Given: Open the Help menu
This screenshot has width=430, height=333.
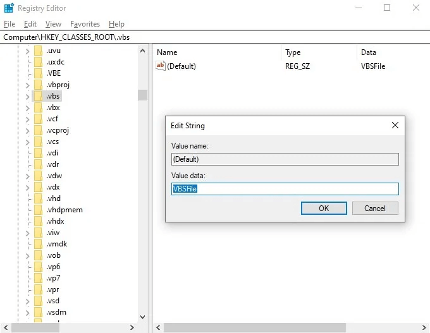Looking at the screenshot, I should 116,24.
